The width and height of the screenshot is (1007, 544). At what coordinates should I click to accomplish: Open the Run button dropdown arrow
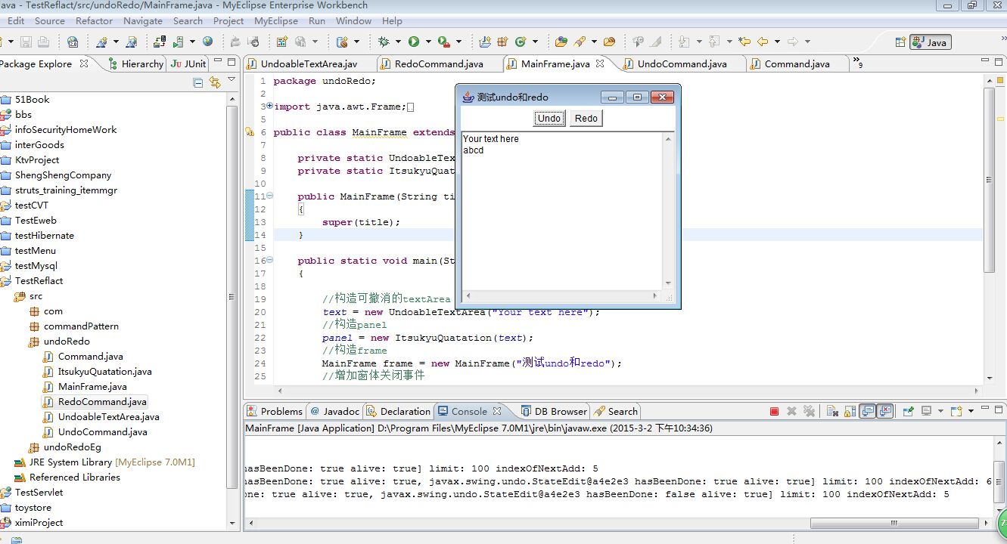(x=428, y=42)
